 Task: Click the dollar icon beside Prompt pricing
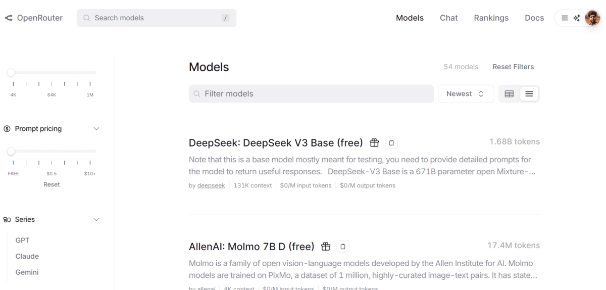(7, 129)
